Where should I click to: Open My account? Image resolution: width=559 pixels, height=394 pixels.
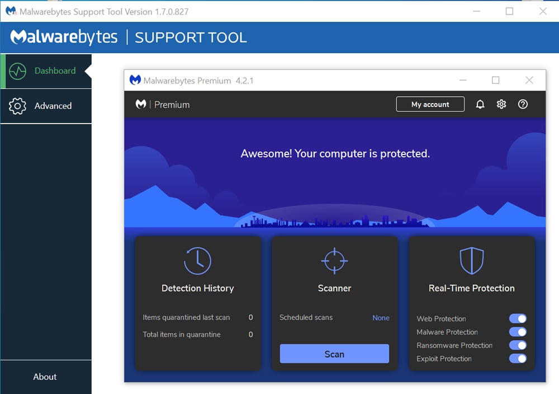(430, 105)
